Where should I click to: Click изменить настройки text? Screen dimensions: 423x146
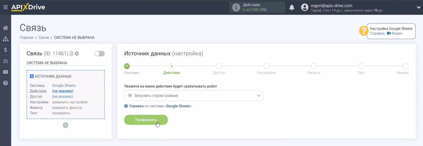[70, 102]
